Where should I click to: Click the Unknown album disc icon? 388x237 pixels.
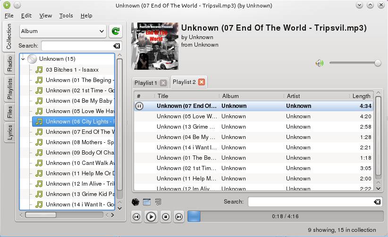[x=32, y=59]
